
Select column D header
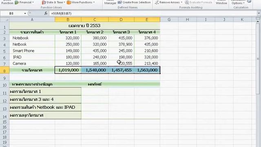[121, 20]
